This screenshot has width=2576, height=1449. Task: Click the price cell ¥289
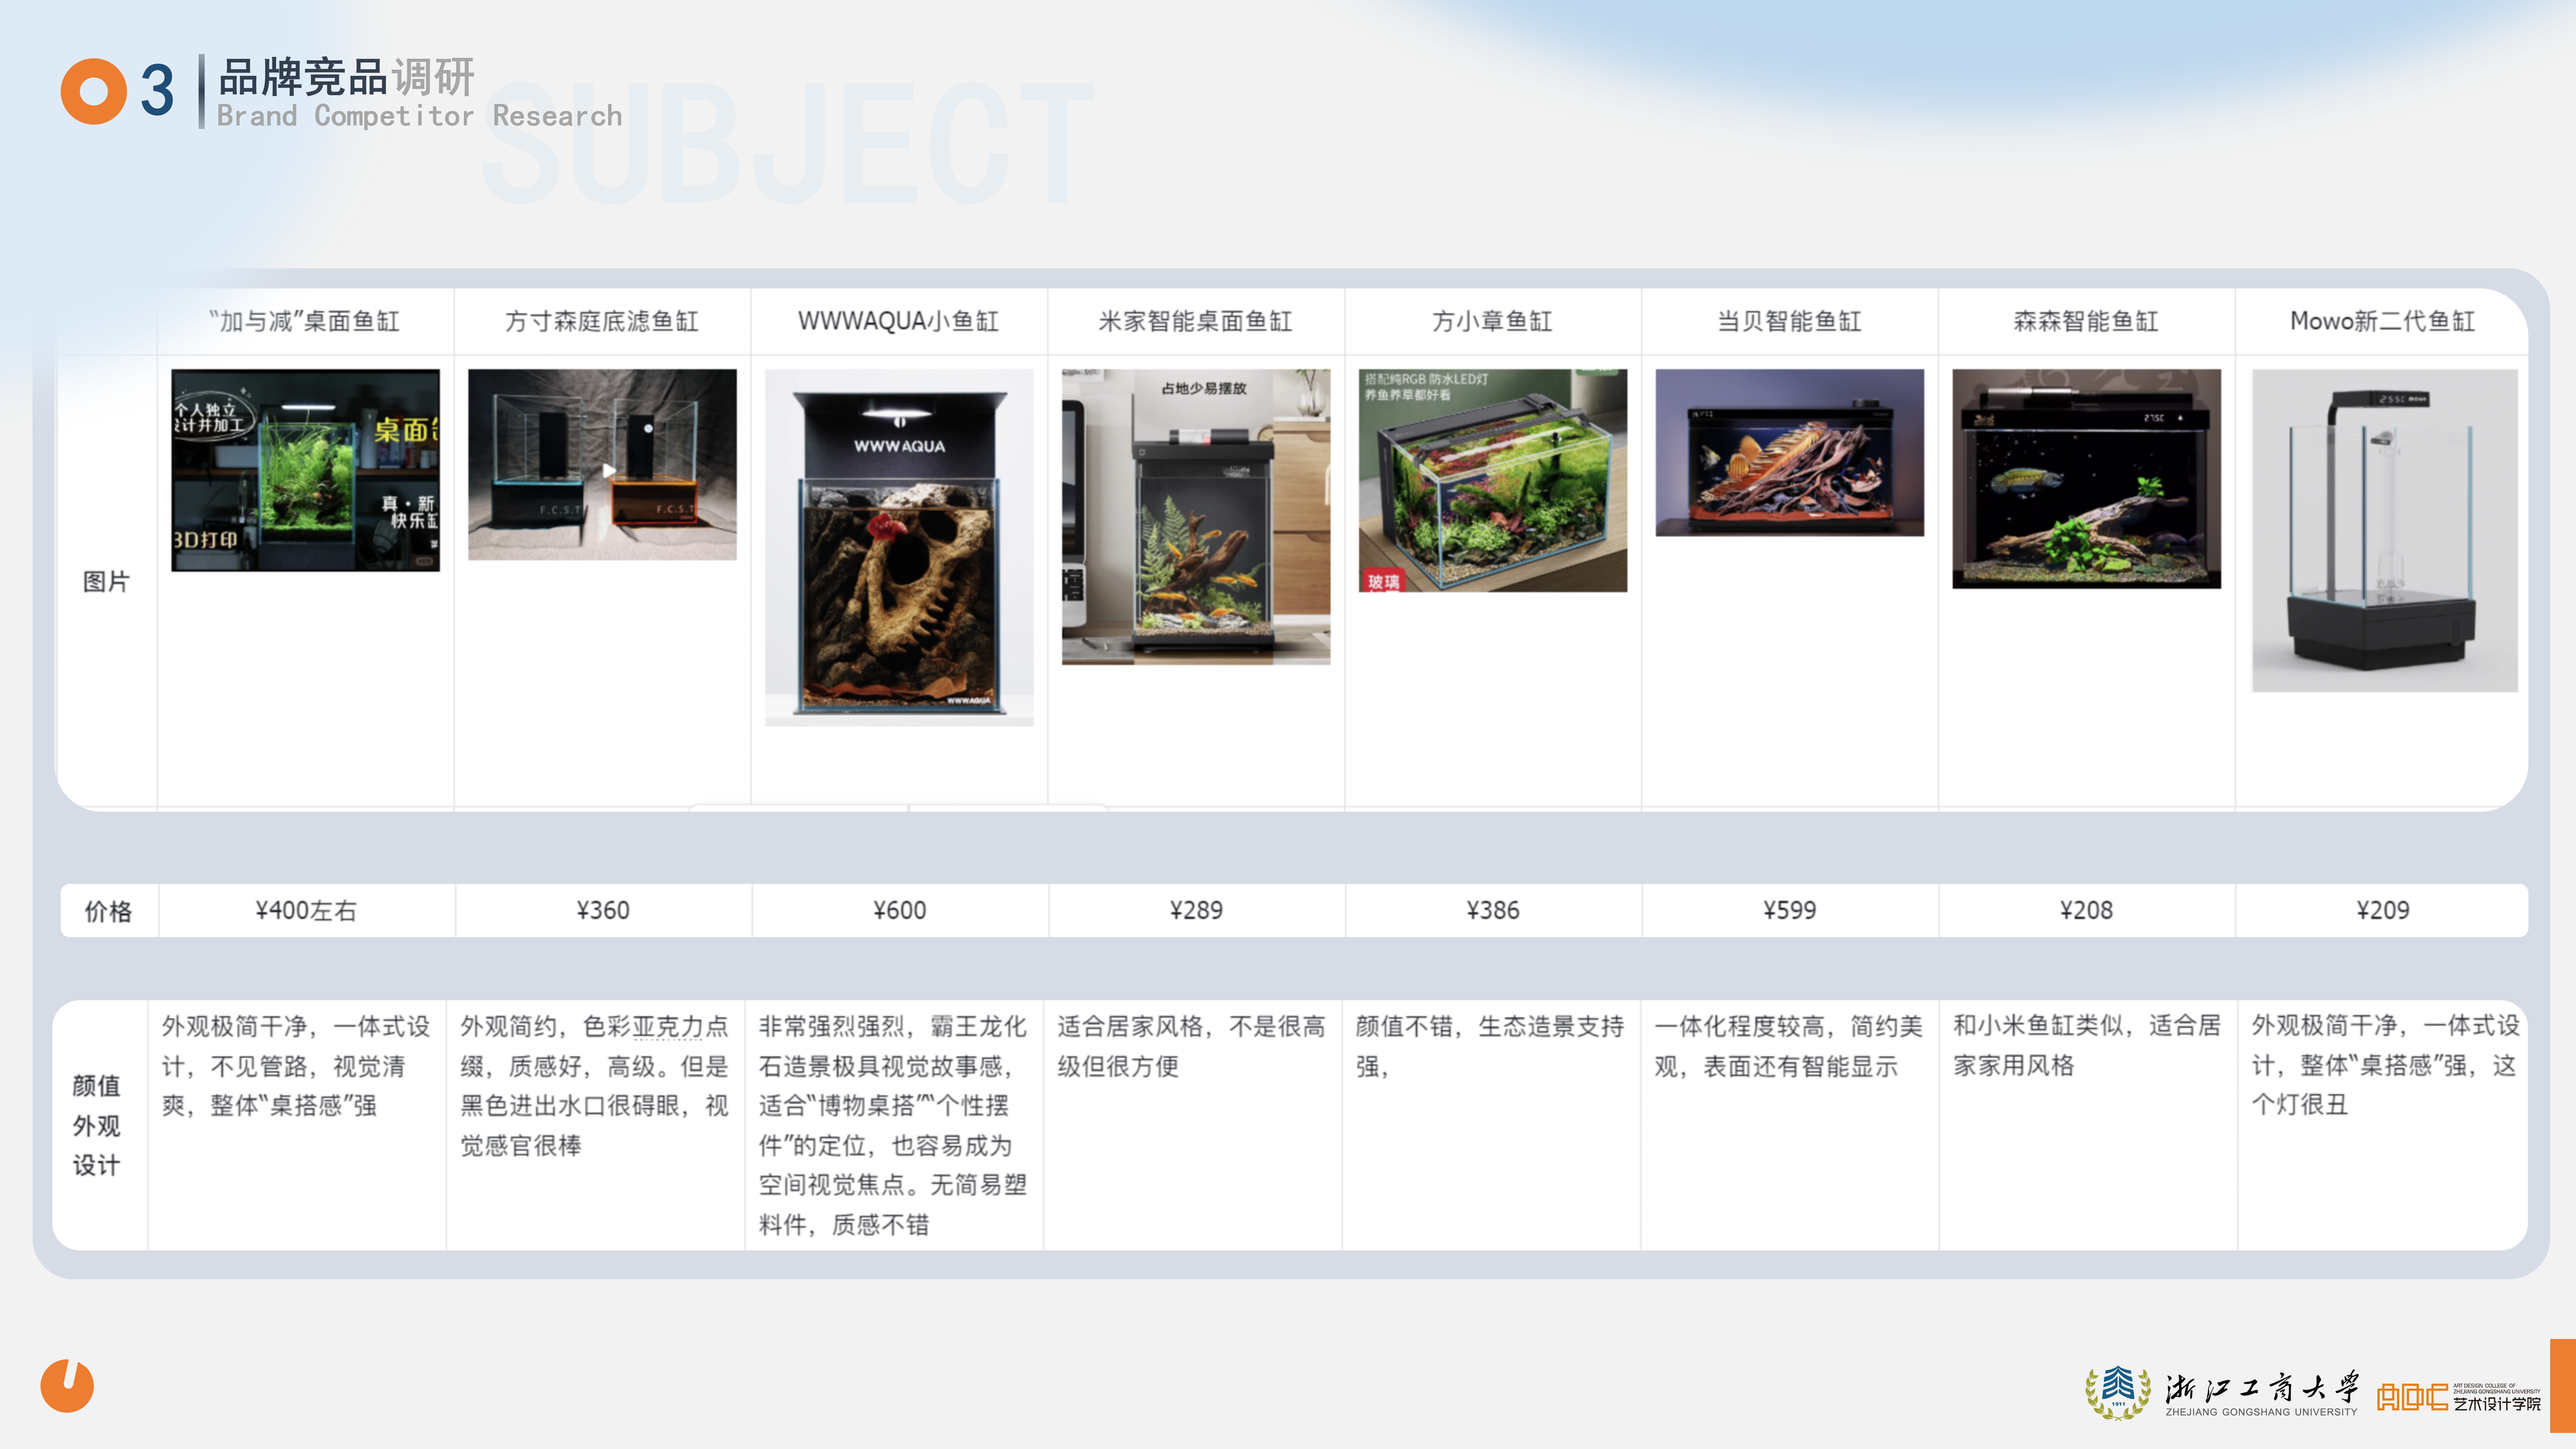point(1196,910)
